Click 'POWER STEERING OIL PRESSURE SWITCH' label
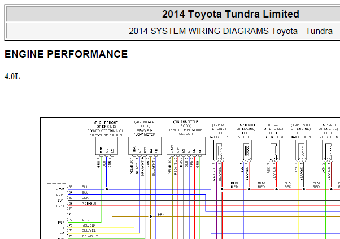The height and width of the screenshot is (239, 340). click(106, 133)
